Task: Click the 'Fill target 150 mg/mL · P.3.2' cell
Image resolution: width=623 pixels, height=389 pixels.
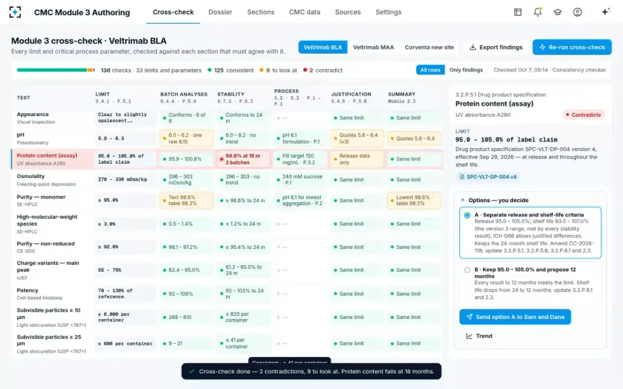Action: coord(301,159)
